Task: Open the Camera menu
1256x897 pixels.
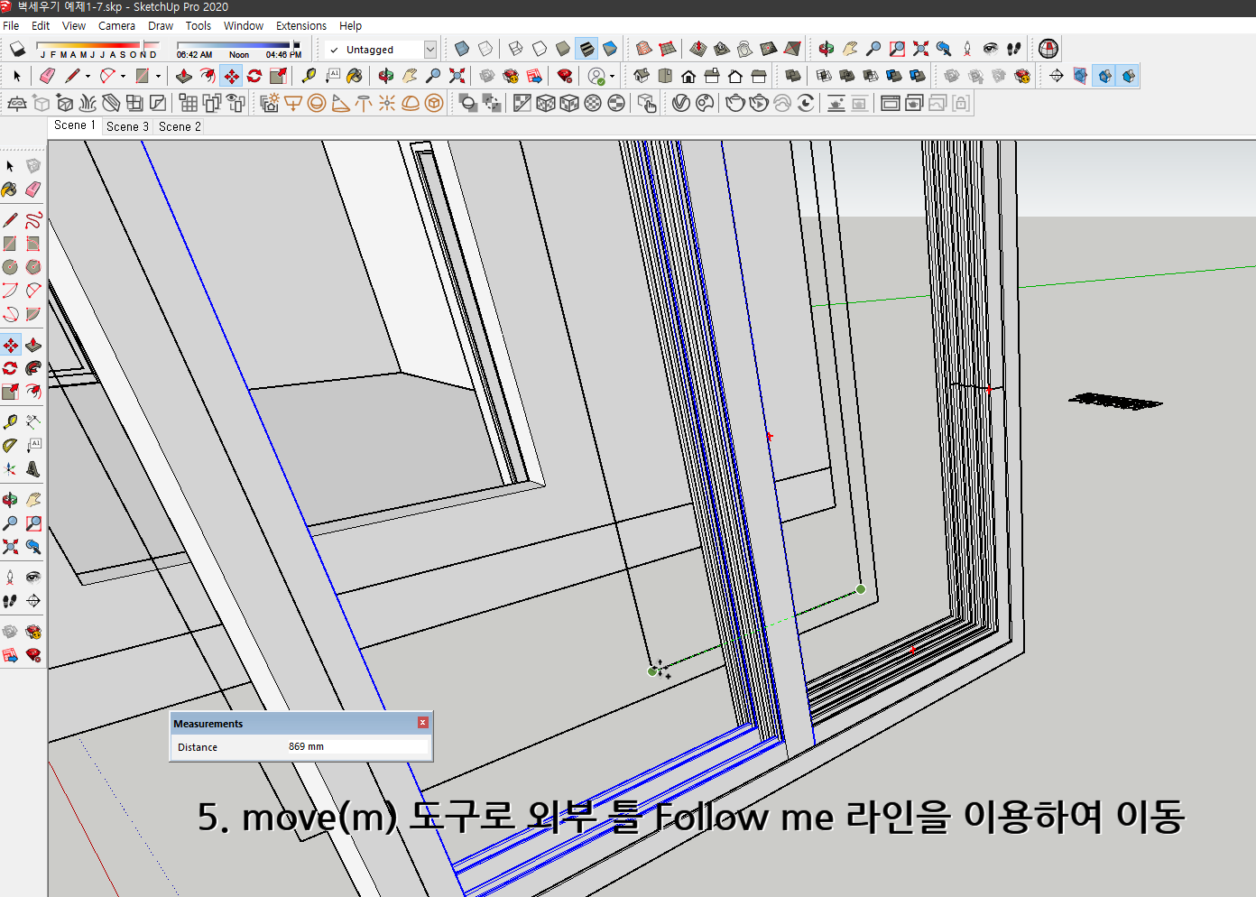Action: [x=116, y=25]
